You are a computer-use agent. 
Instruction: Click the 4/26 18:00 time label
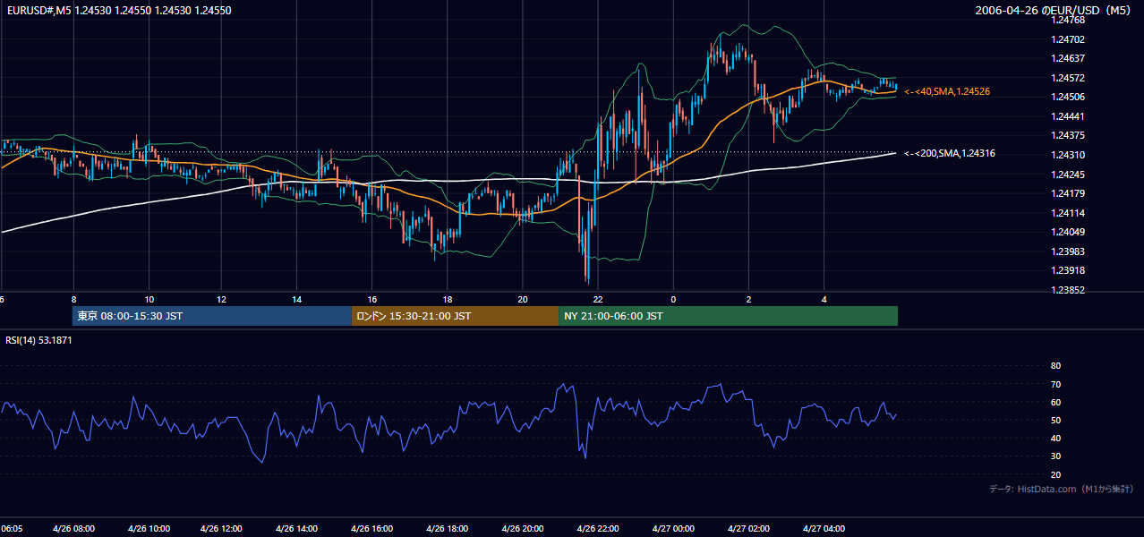click(x=447, y=529)
